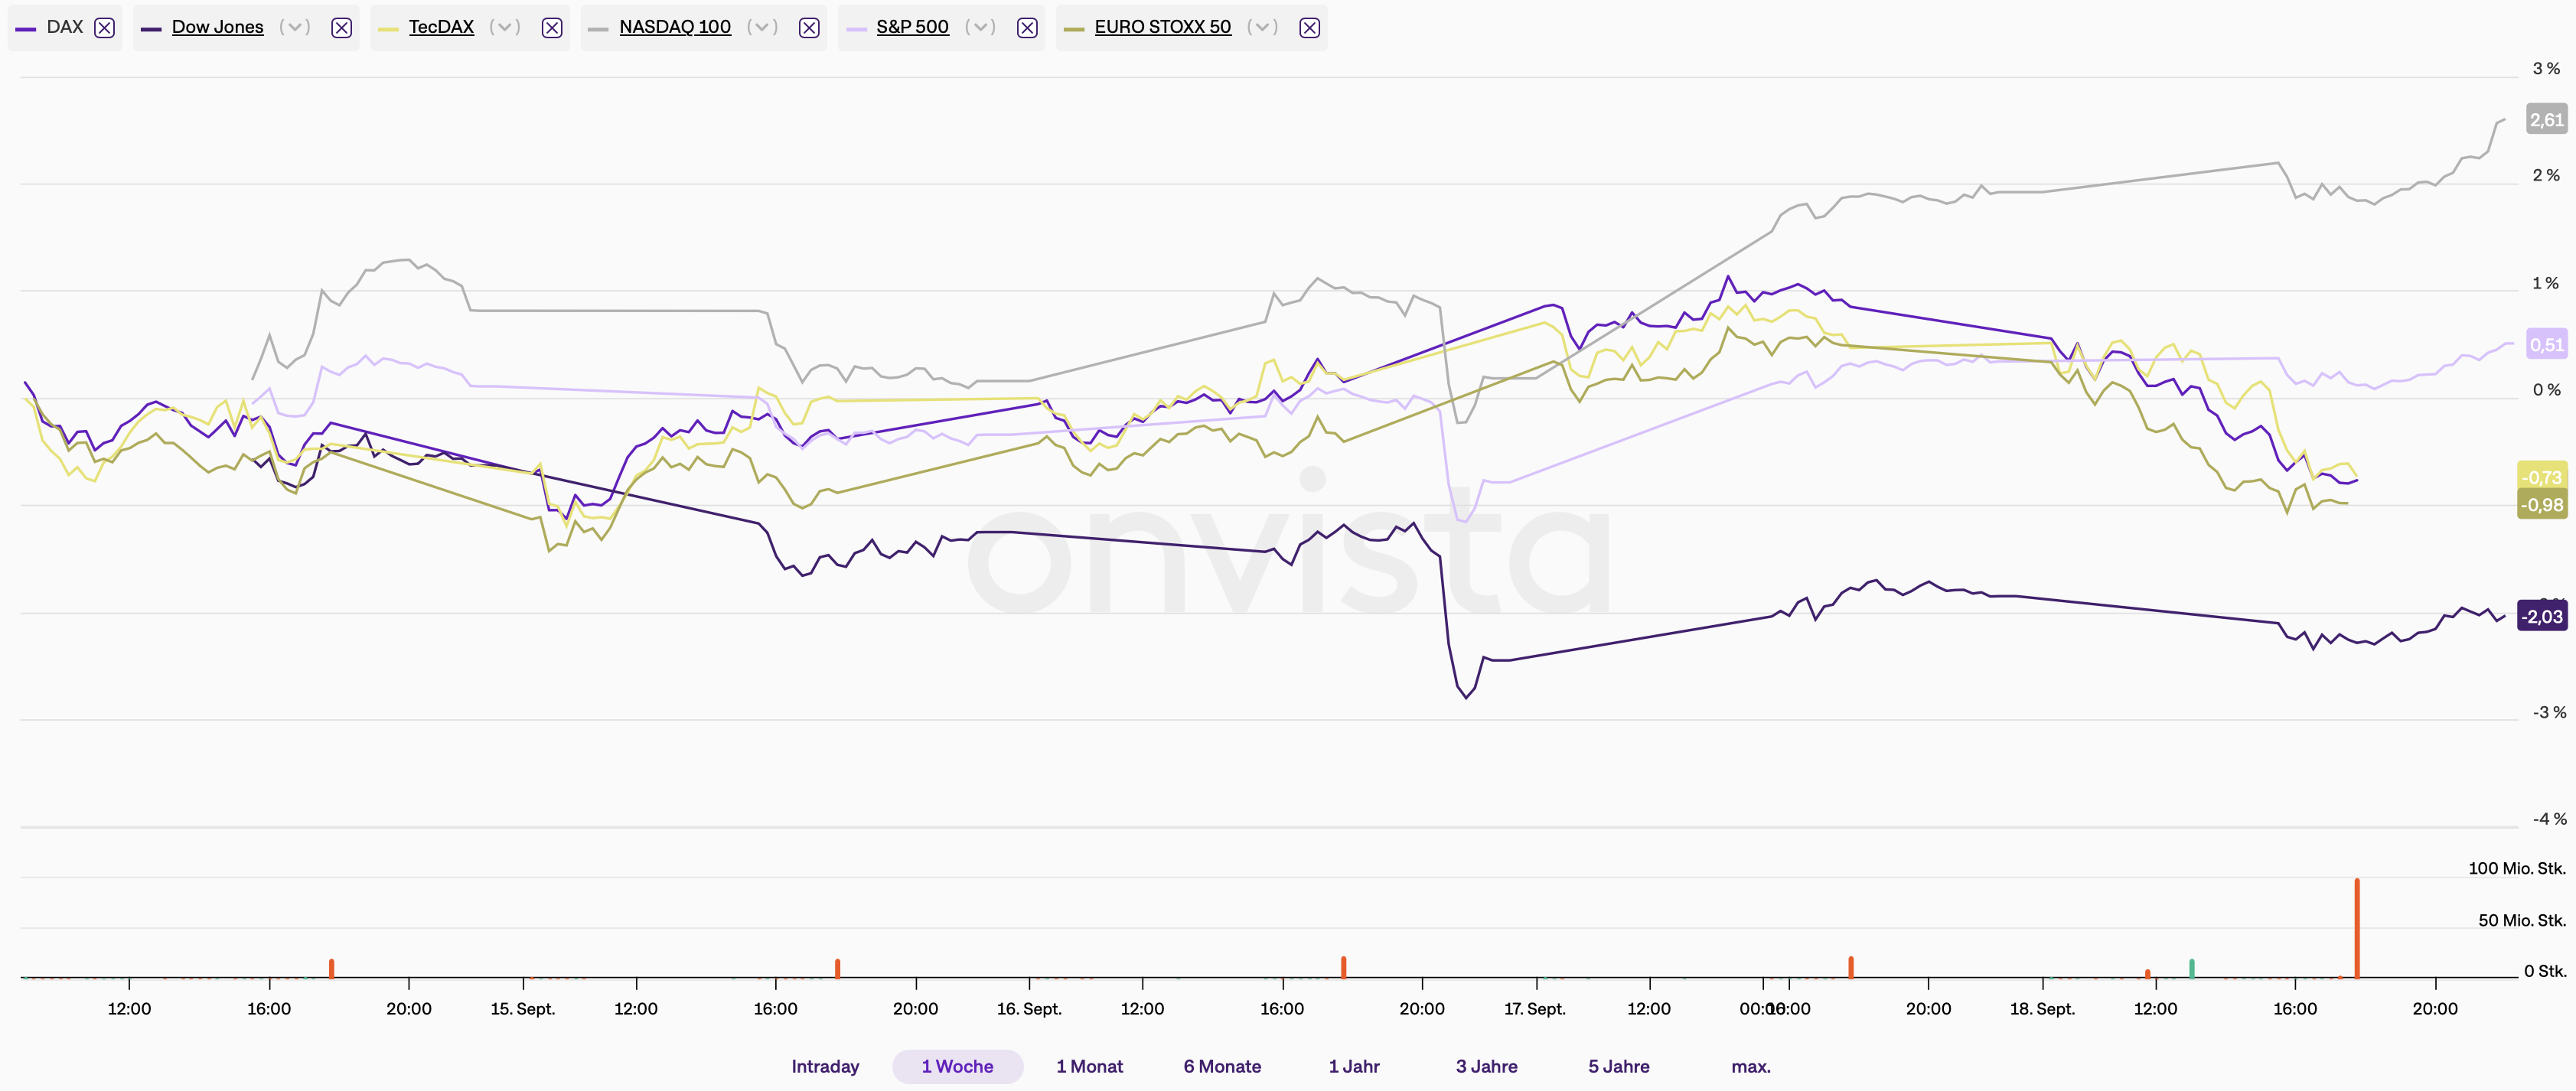Switch to the 6 Monate time range

pos(1222,1066)
